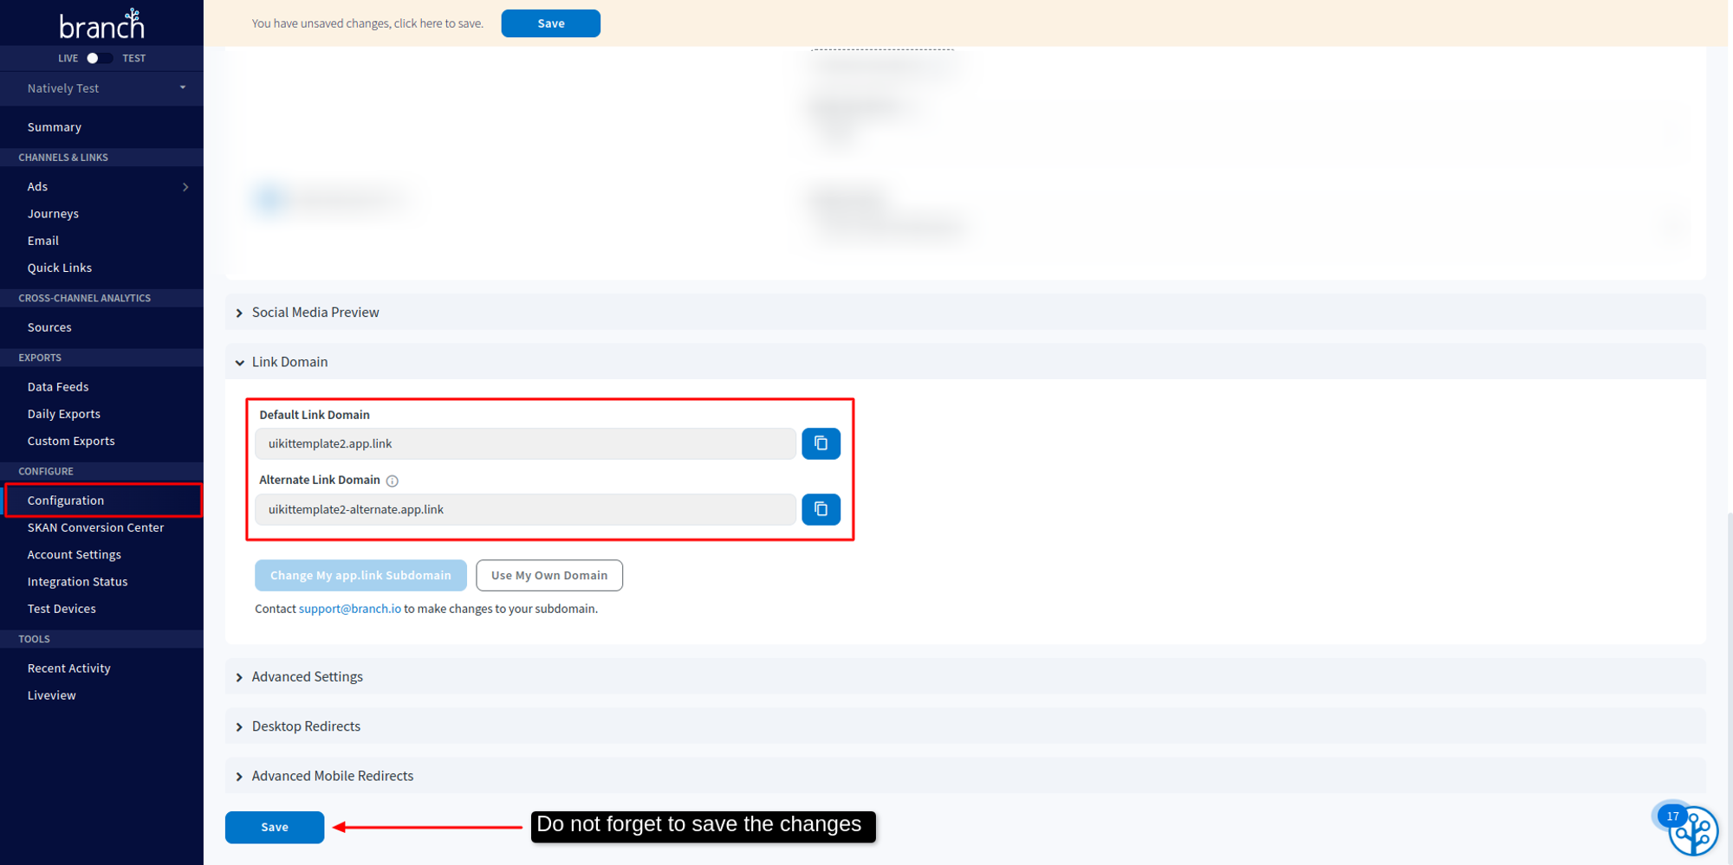Expand the Social Media Preview section
Screen dimensions: 1733x865
[x=315, y=313]
